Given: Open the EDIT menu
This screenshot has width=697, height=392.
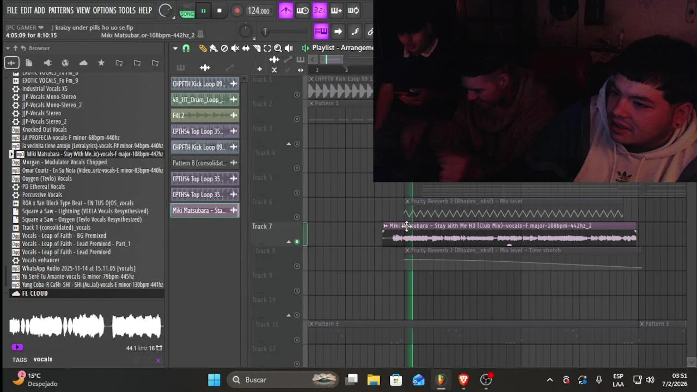Looking at the screenshot, I should [26, 10].
